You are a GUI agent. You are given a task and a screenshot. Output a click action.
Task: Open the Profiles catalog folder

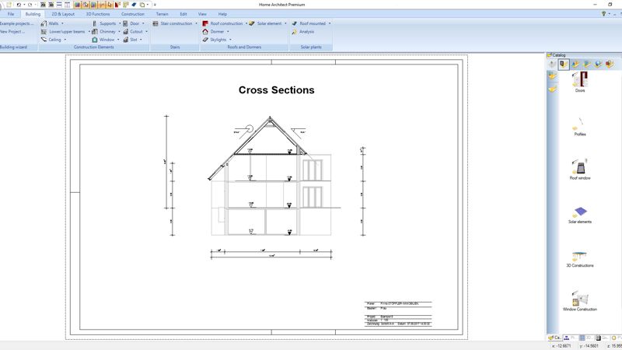tap(580, 127)
